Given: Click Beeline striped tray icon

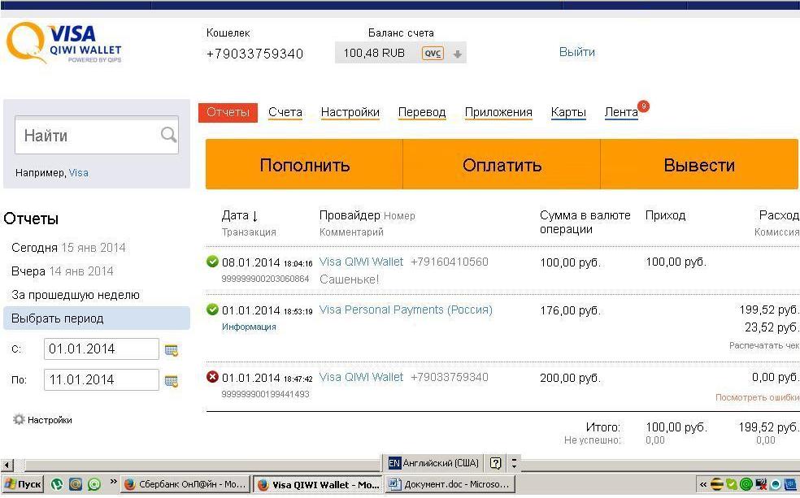Looking at the screenshot, I should pos(717,484).
